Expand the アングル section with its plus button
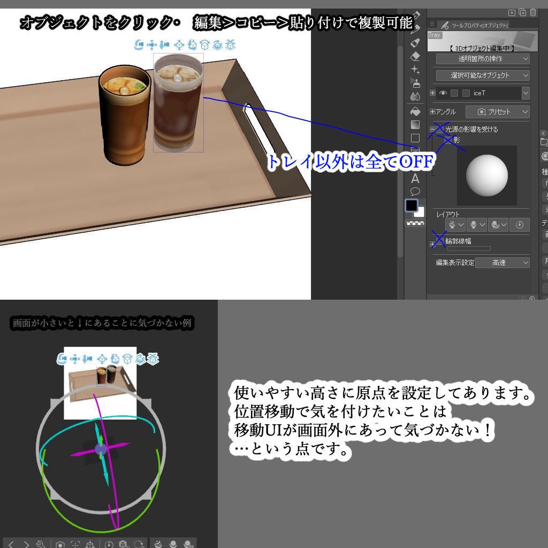The height and width of the screenshot is (548, 548). coord(433,112)
